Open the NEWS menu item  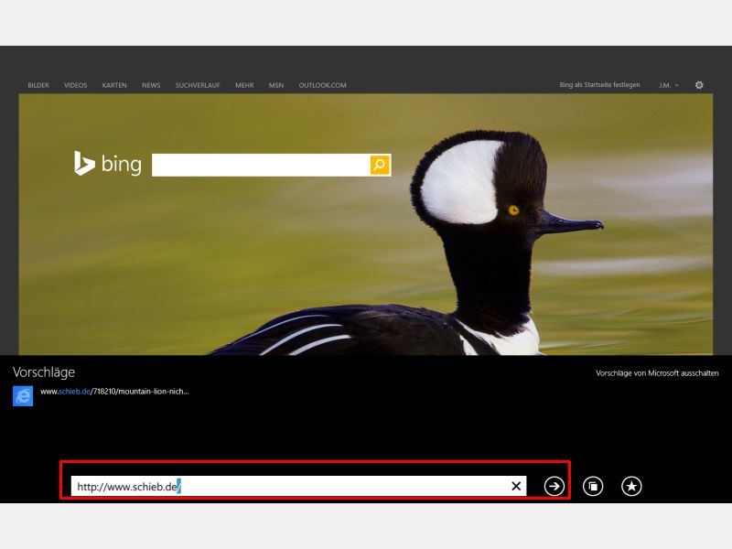[151, 85]
